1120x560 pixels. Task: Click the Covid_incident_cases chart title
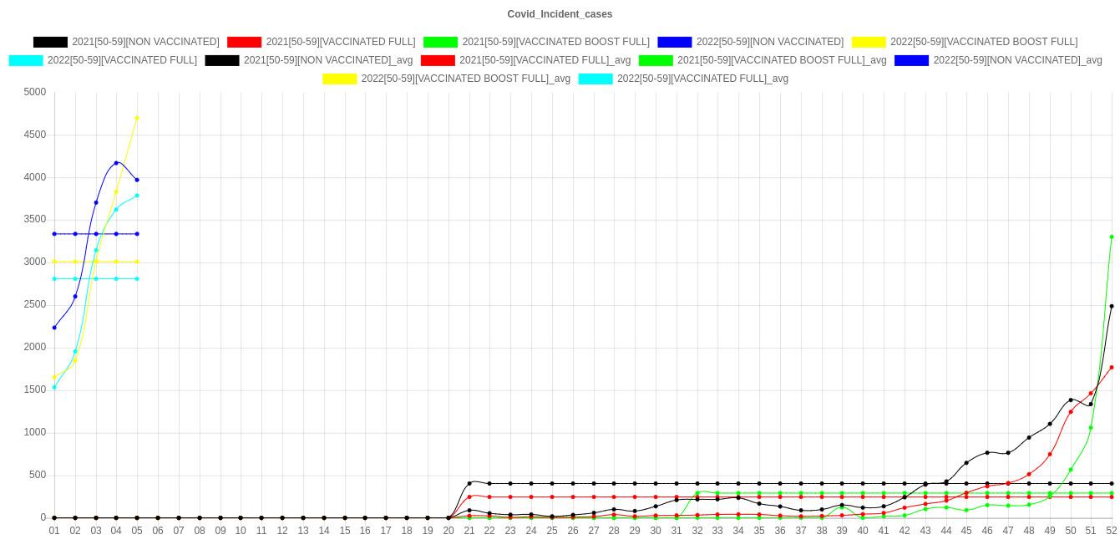pos(560,14)
